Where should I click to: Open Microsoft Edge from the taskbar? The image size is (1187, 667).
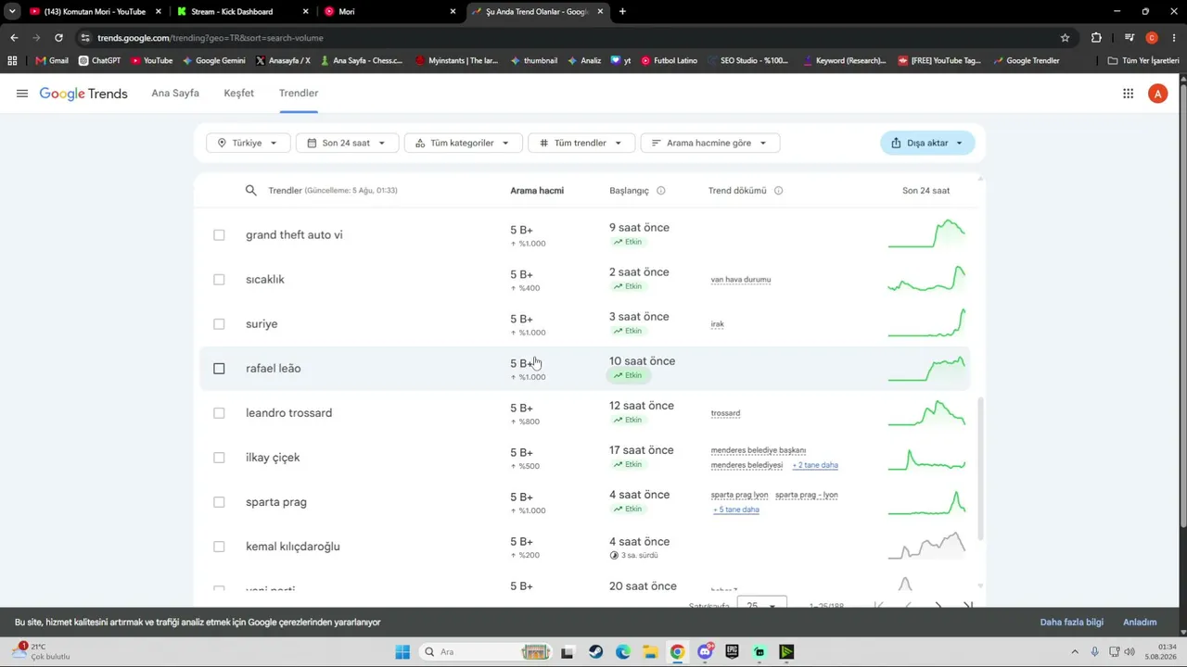[x=623, y=652]
